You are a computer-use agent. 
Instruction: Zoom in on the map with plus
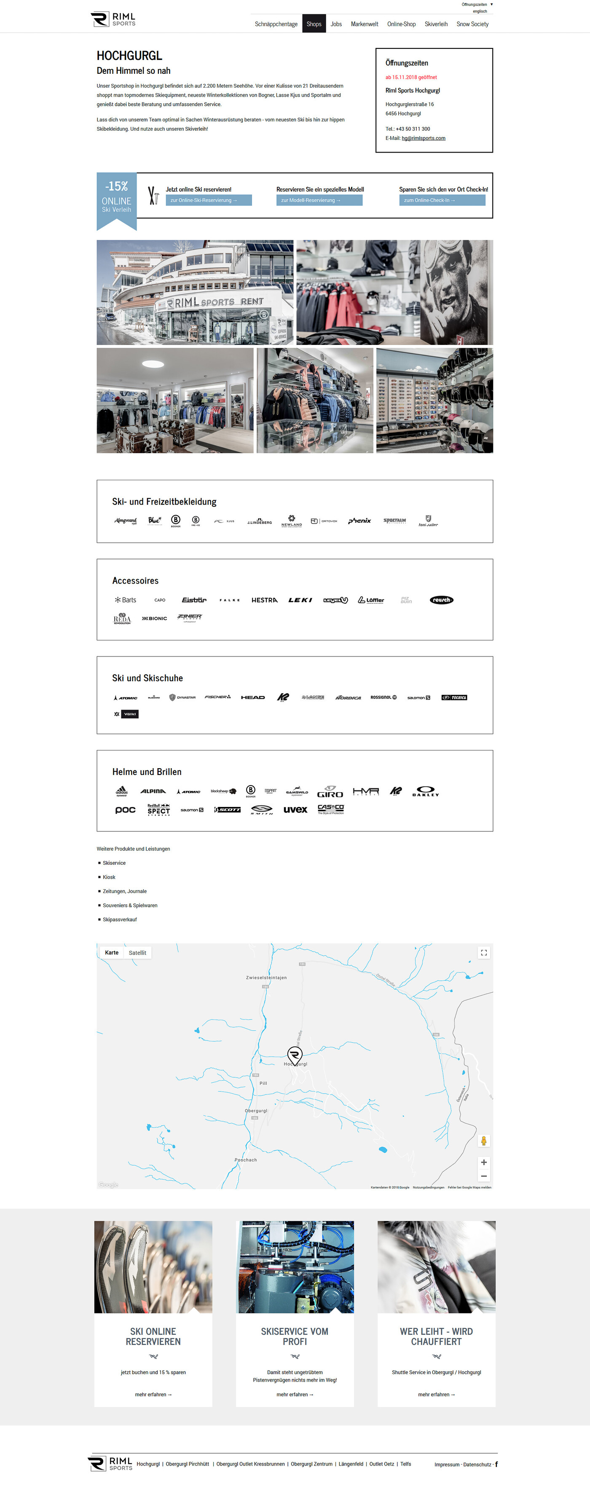(483, 1162)
